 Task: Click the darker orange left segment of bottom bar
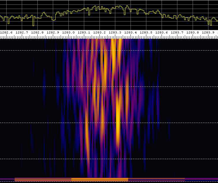click(43, 180)
